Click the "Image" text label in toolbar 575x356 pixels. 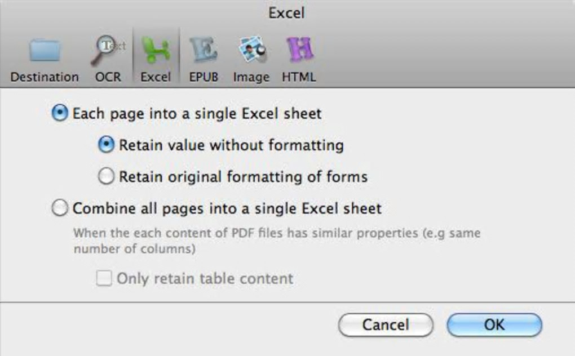(251, 77)
